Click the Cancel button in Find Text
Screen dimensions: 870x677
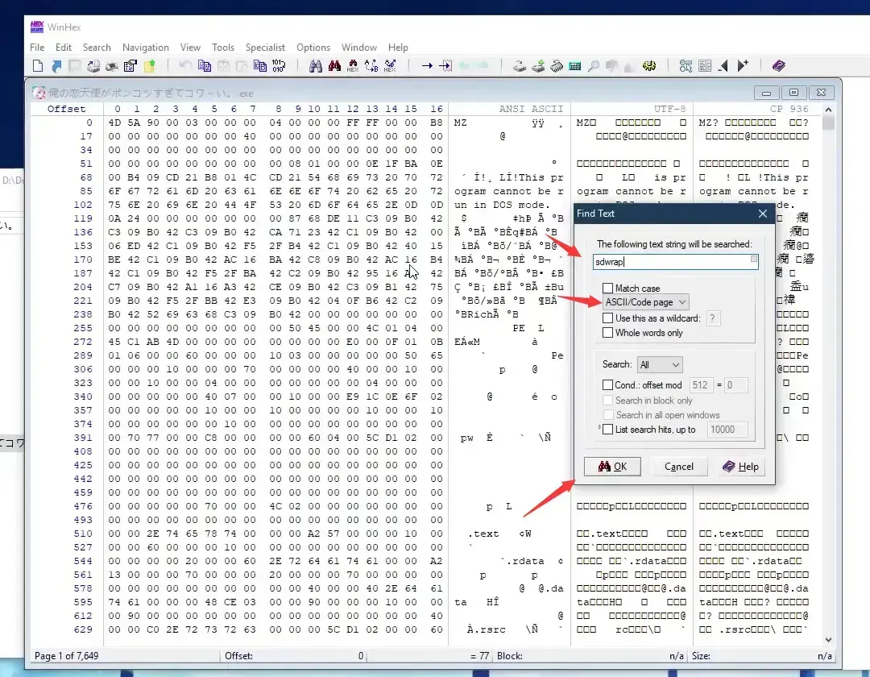(x=679, y=466)
